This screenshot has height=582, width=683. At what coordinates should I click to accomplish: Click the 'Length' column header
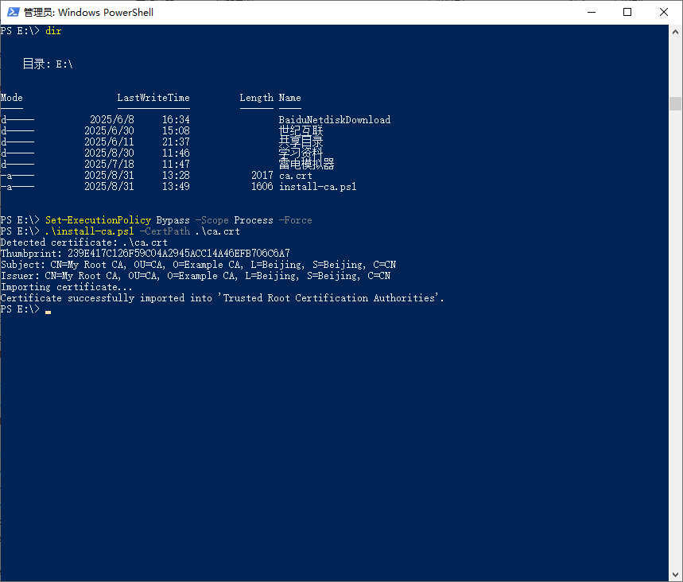pyautogui.click(x=256, y=98)
